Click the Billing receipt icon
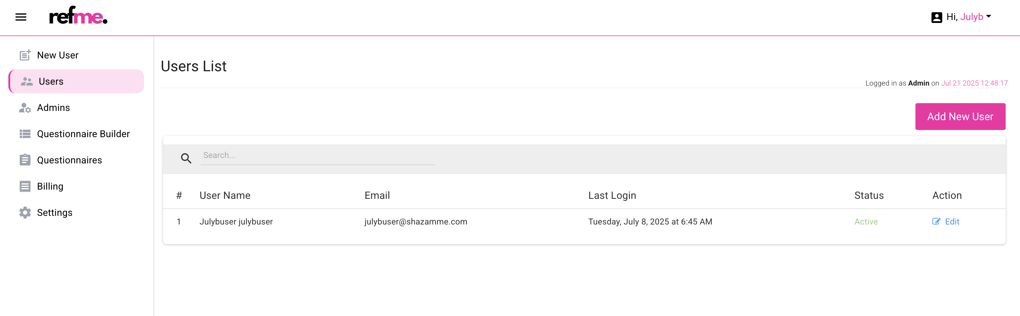 25,186
